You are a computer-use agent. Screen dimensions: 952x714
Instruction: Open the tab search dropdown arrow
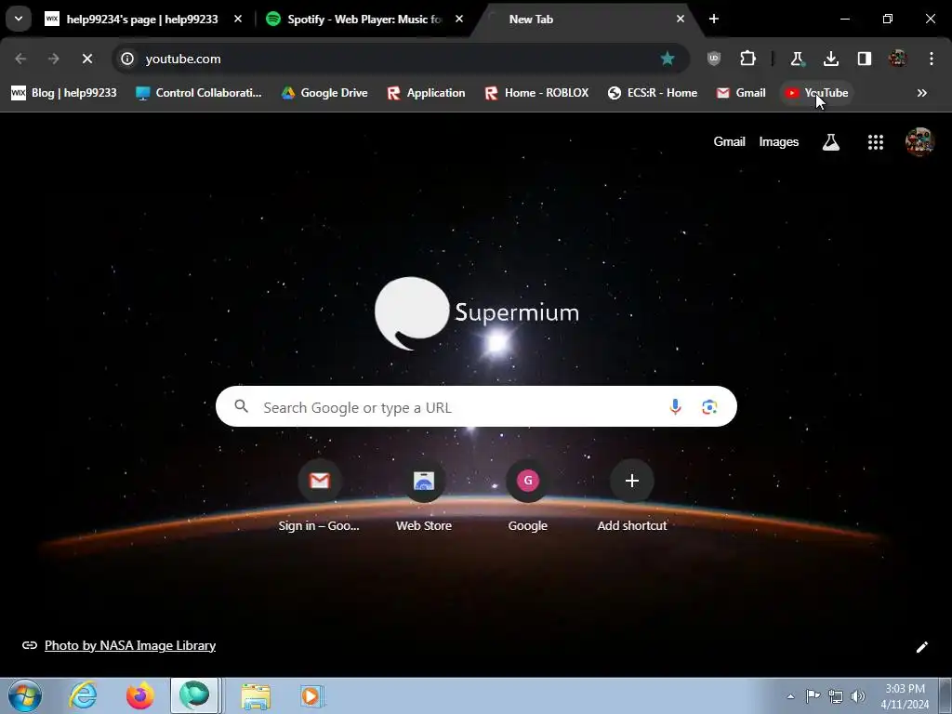[19, 19]
